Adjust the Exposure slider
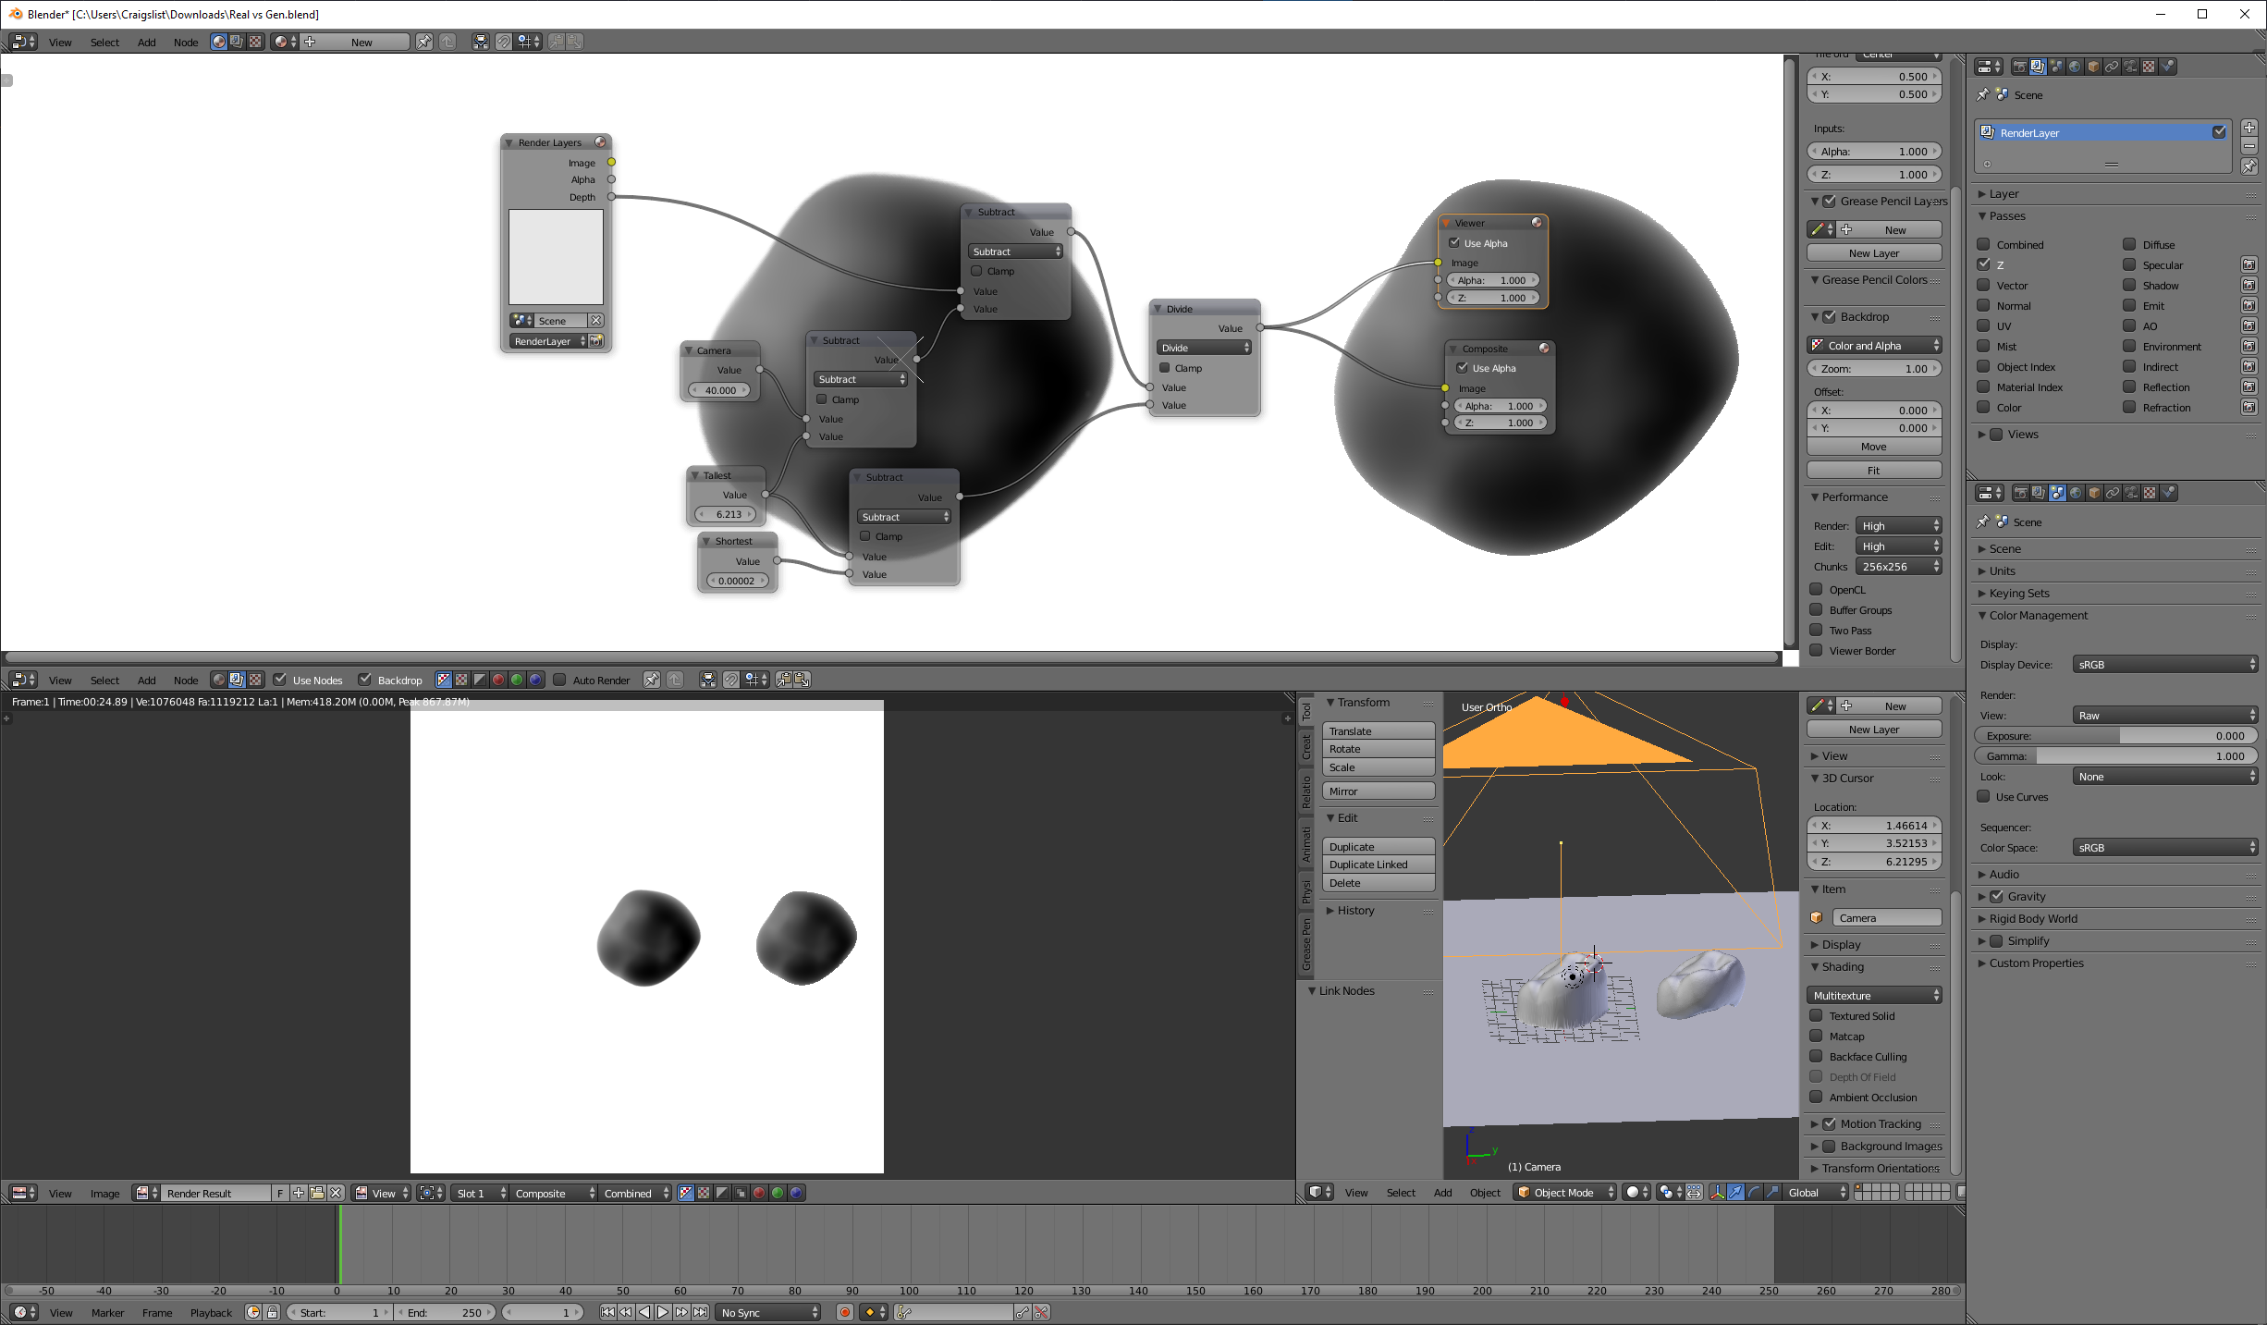The image size is (2267, 1325). [2116, 735]
